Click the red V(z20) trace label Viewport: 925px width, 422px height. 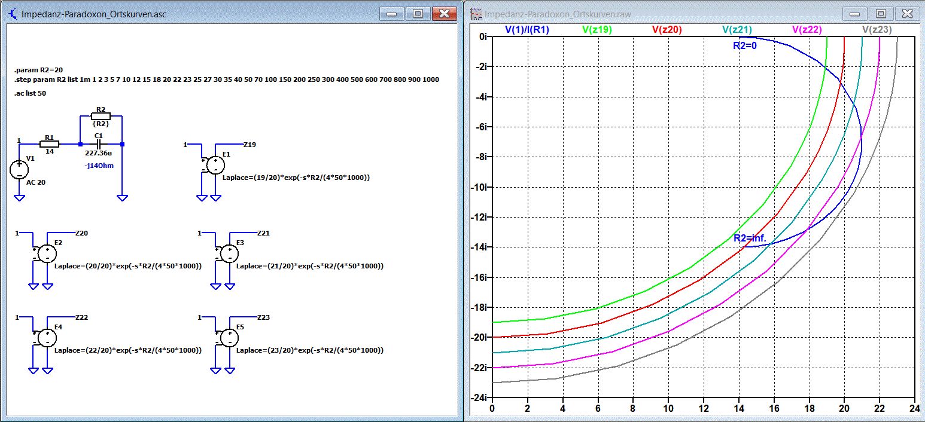667,29
